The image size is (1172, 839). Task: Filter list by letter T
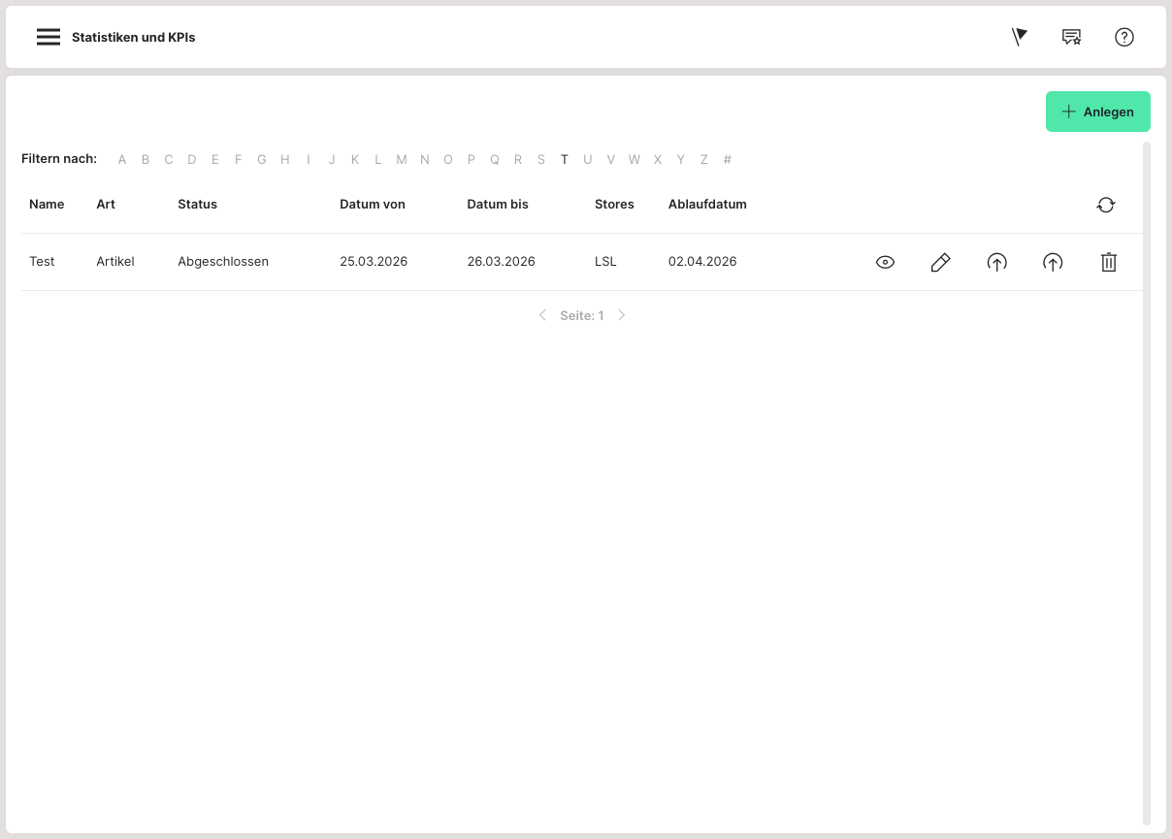(564, 160)
